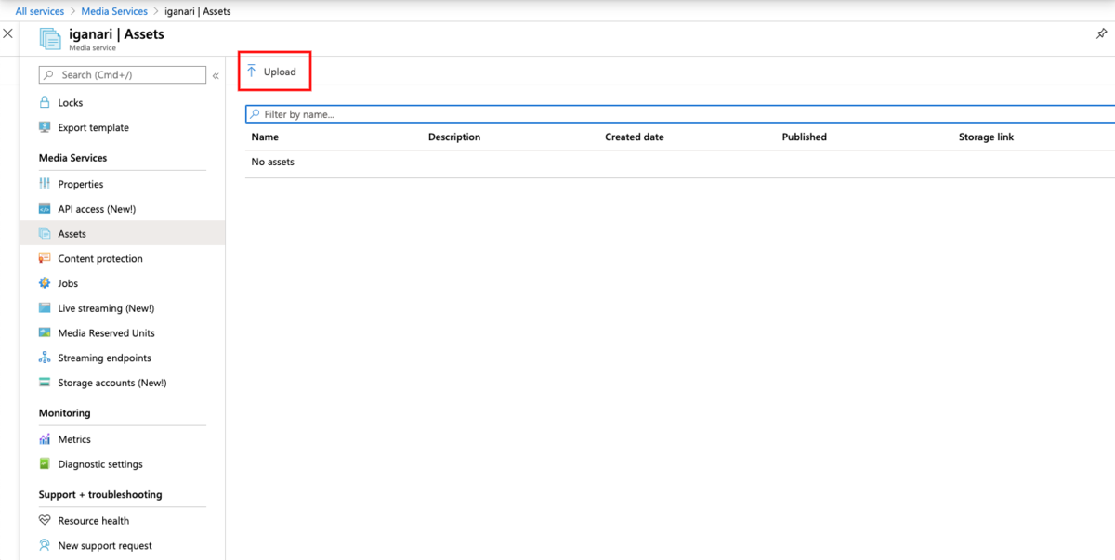Click the No assets row text
Image resolution: width=1115 pixels, height=560 pixels.
[x=273, y=162]
